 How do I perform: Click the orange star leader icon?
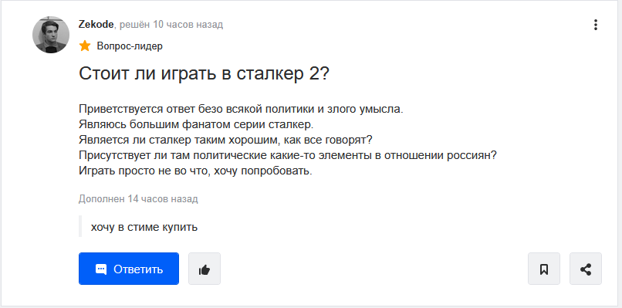tap(84, 46)
